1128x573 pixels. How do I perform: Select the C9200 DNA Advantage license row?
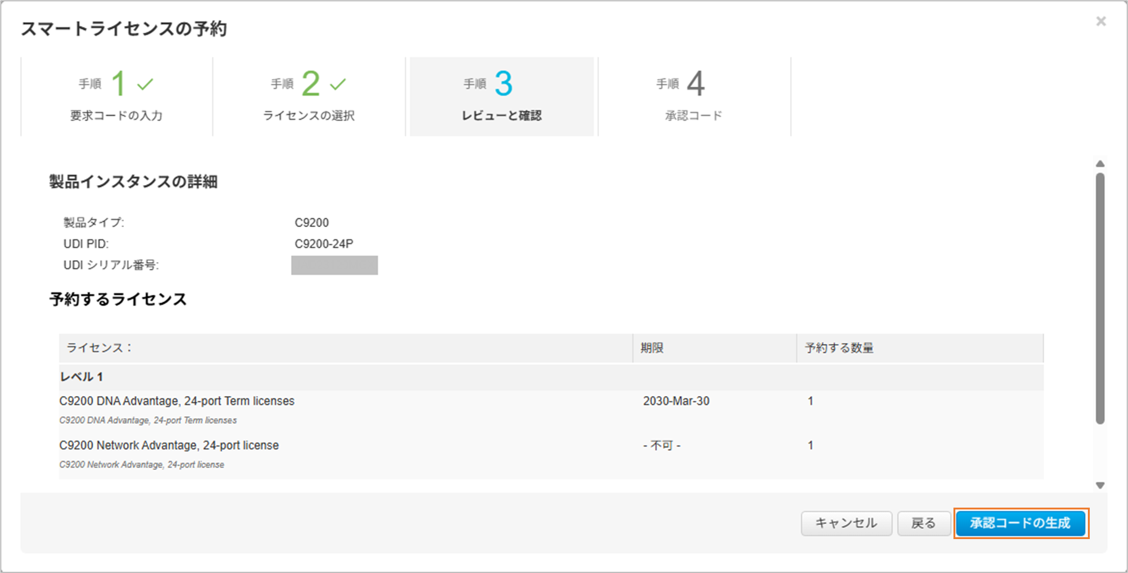(177, 402)
